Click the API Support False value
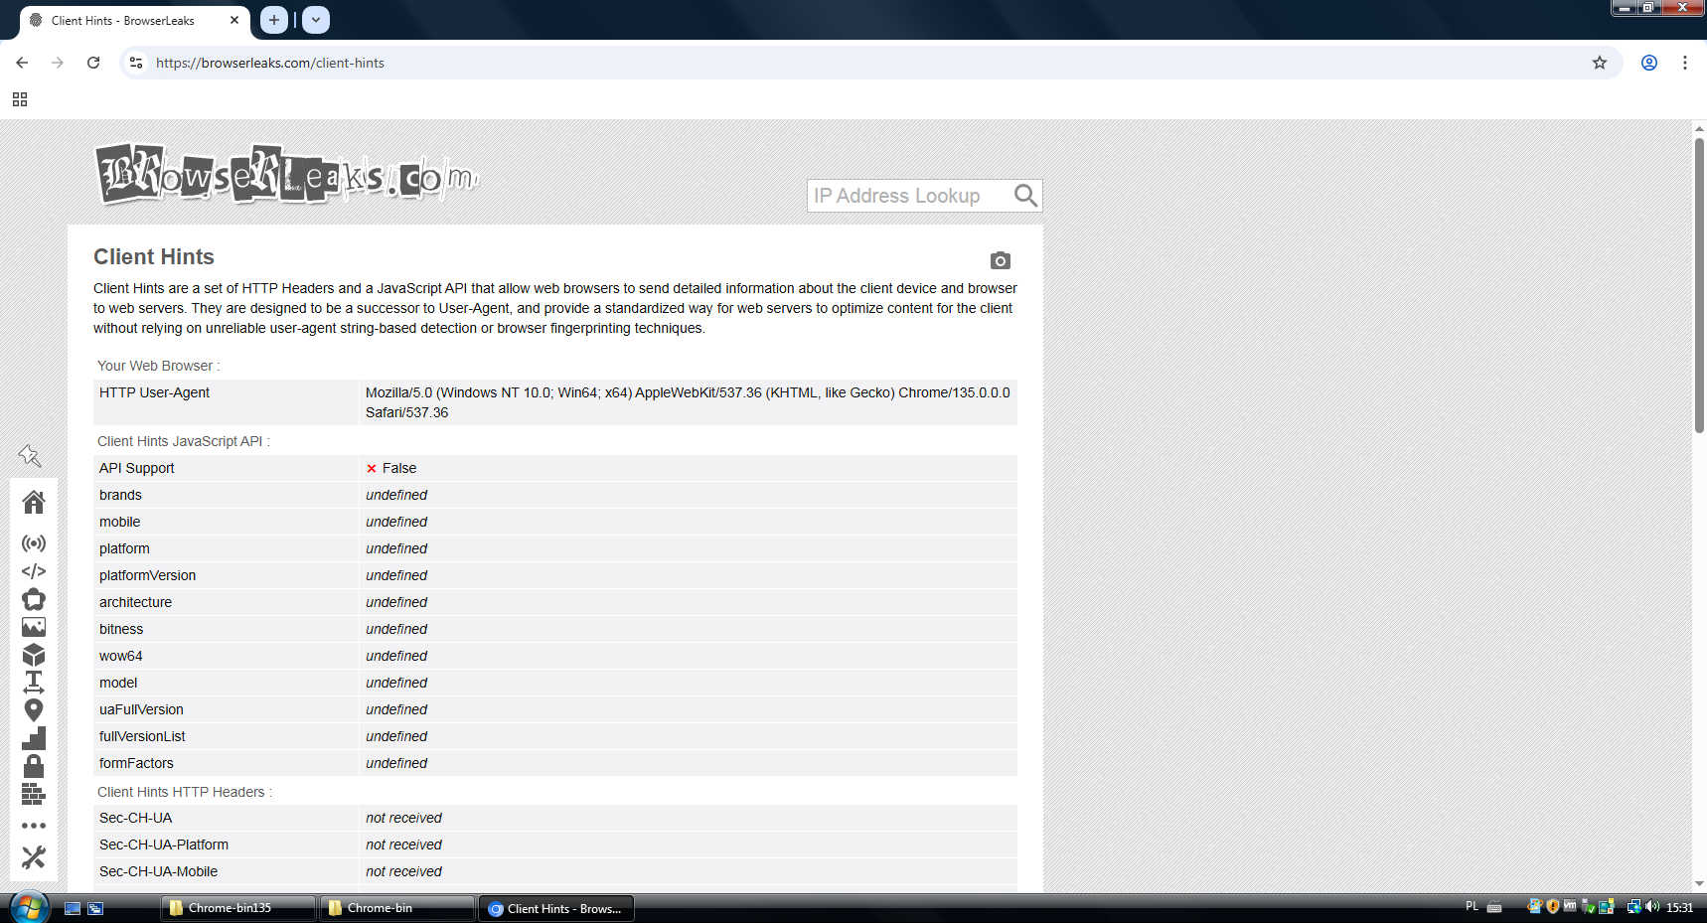1707x923 pixels. pos(391,468)
